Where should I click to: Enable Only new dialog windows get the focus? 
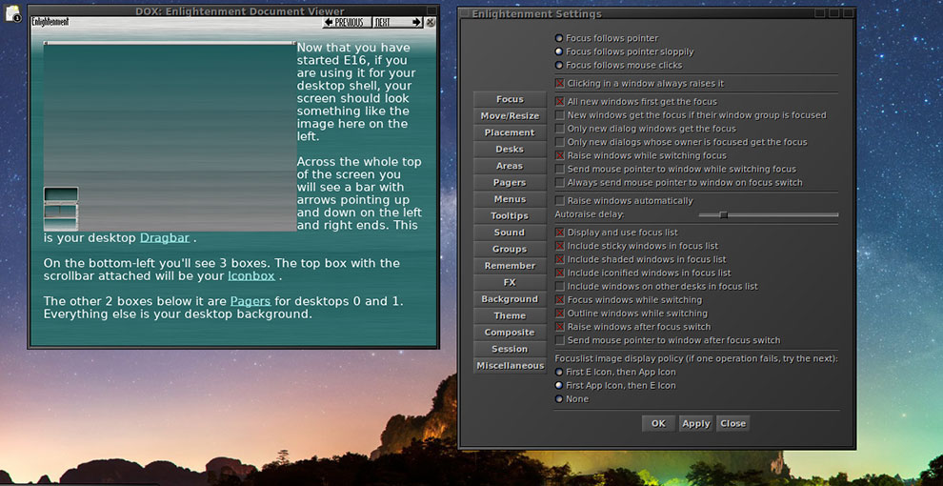coord(645,128)
